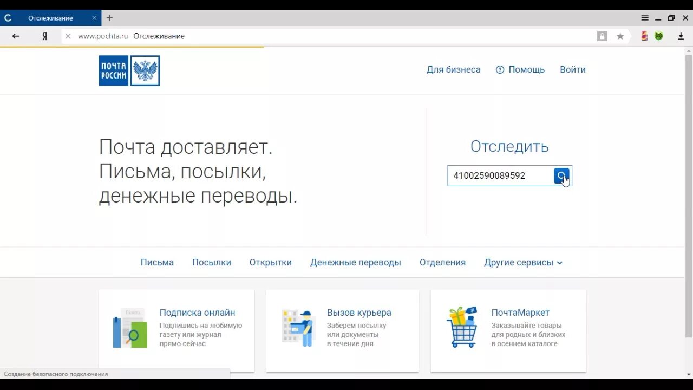
Task: Open the Письма menu item
Action: [x=157, y=263]
